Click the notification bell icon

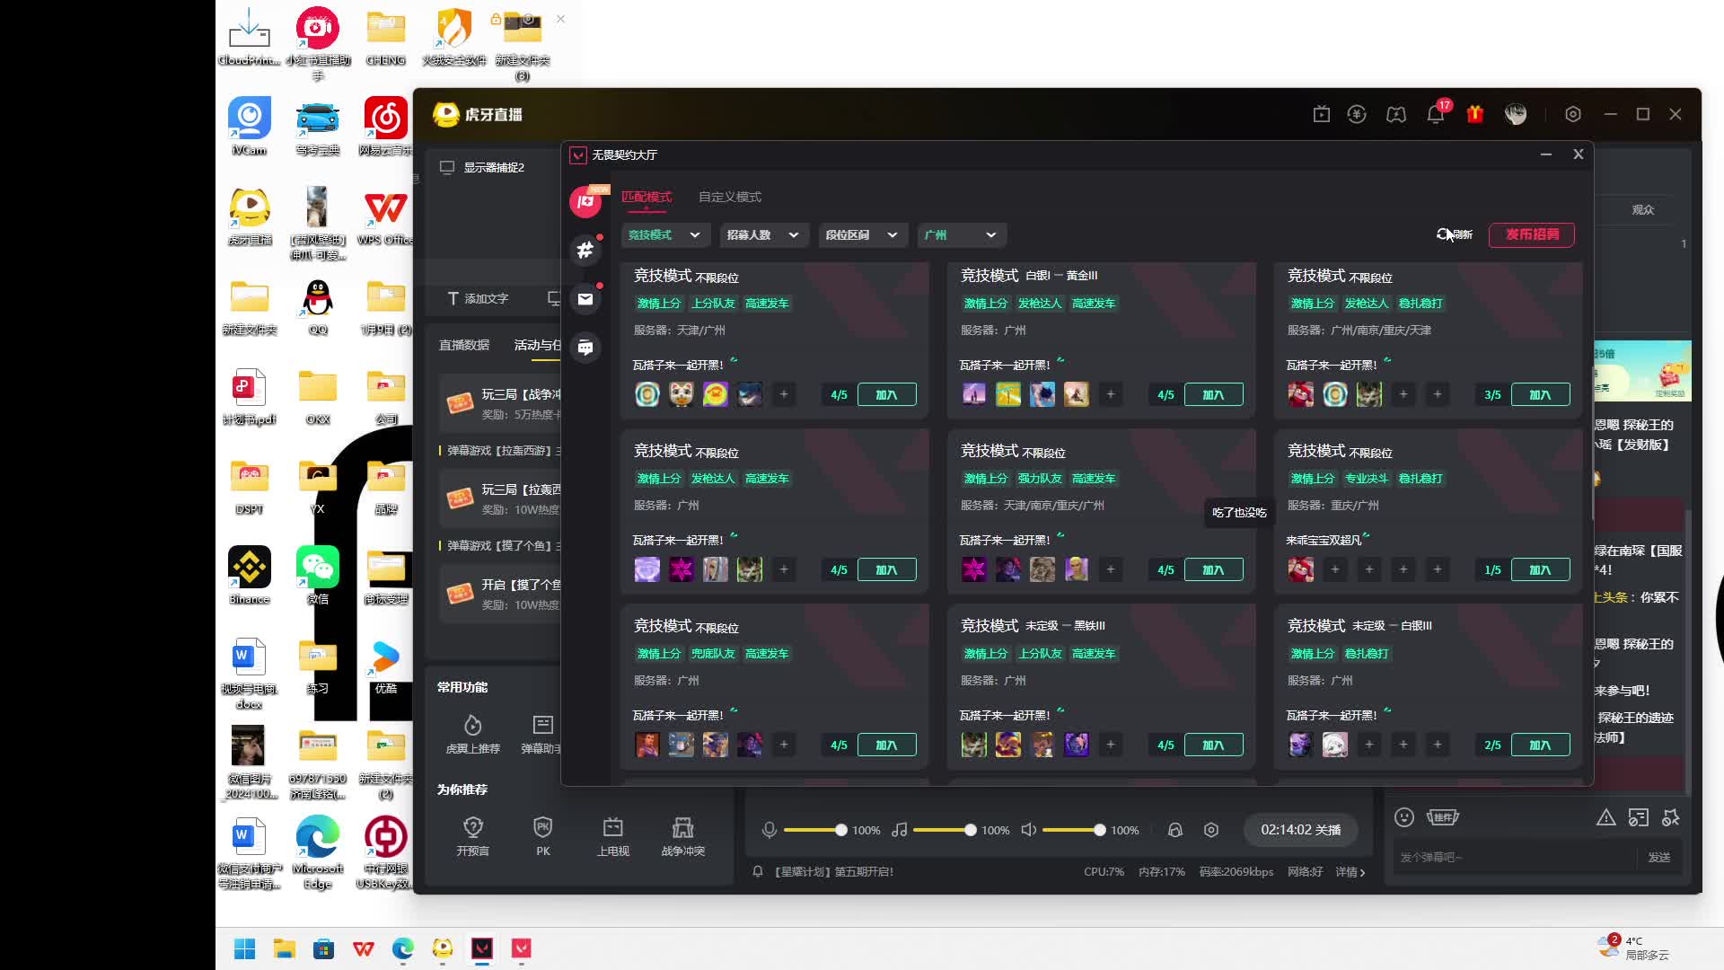point(1435,114)
